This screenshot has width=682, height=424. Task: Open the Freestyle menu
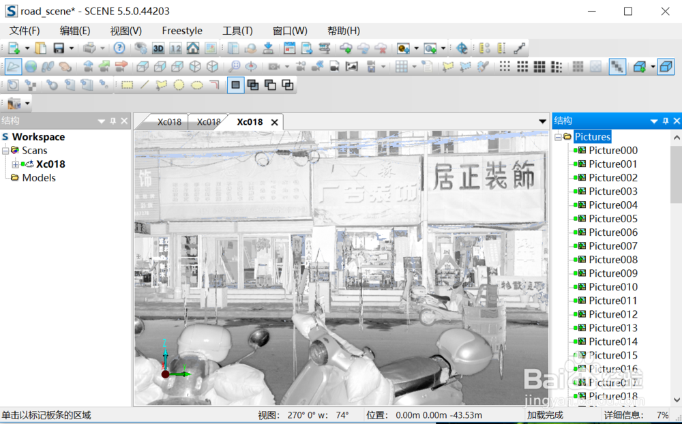[x=182, y=31]
